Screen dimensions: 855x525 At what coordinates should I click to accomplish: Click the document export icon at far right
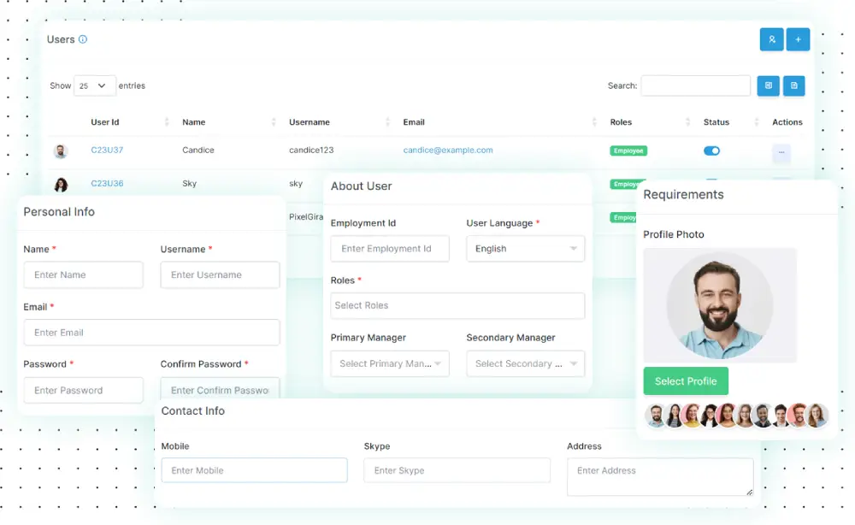pos(793,86)
